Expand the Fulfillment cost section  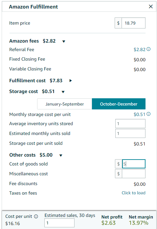pyautogui.click(x=71, y=81)
